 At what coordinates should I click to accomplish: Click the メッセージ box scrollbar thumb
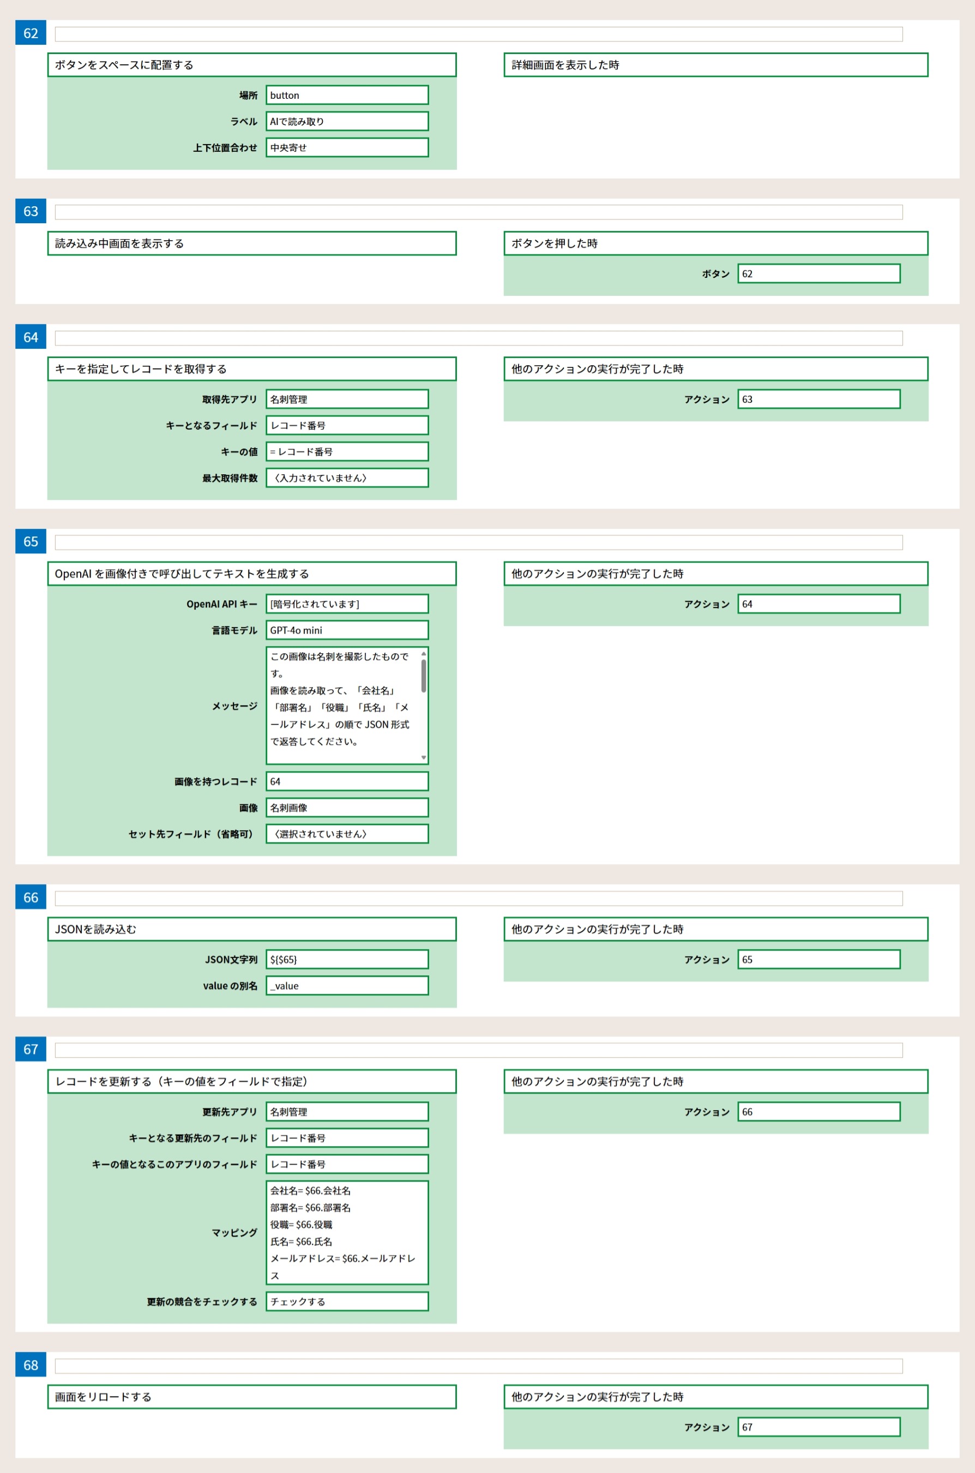click(x=424, y=676)
